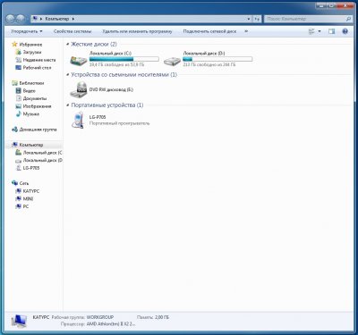Viewport: 358px width, 335px height.
Task: Open PC under Сеть
Action: 26,206
